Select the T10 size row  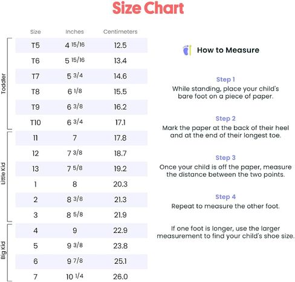pyautogui.click(x=82, y=122)
